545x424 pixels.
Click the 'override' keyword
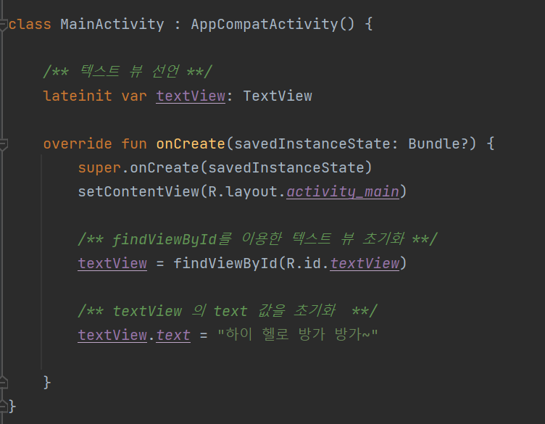click(x=78, y=144)
